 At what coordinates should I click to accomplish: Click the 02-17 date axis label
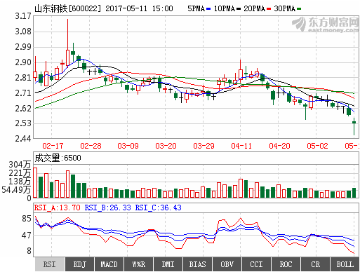pyautogui.click(x=53, y=146)
